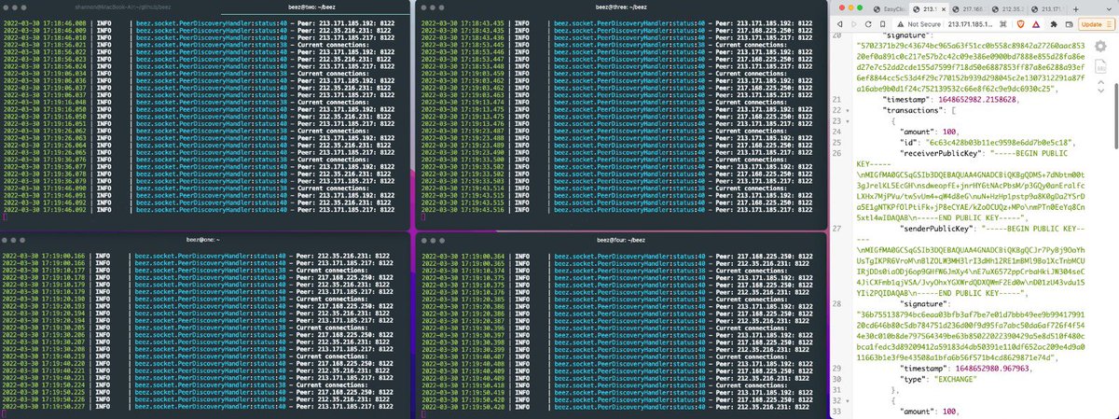The height and width of the screenshot is (419, 1119).
Task: Close the active 213.1 tab
Action: (x=944, y=9)
